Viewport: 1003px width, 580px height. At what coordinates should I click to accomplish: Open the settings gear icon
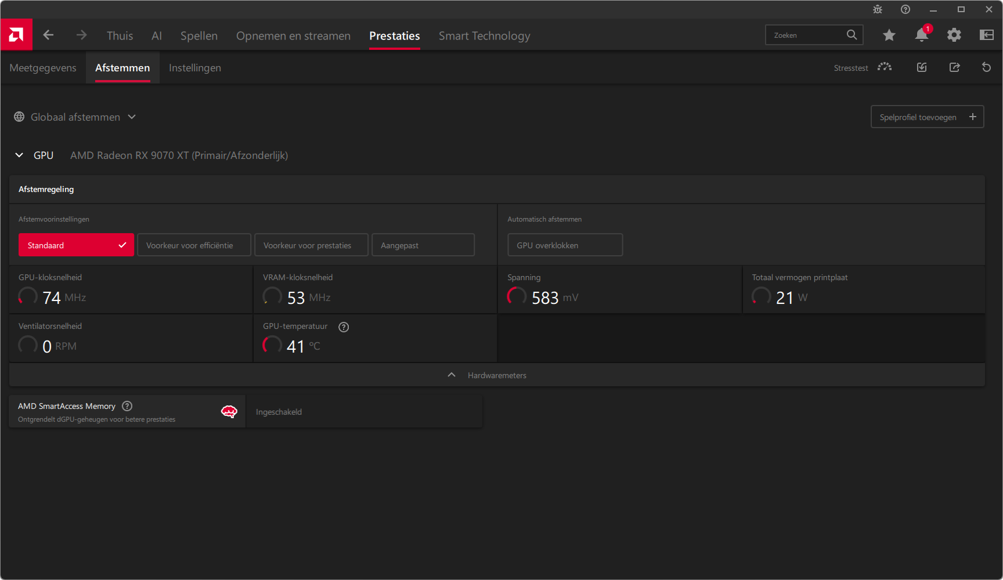954,35
